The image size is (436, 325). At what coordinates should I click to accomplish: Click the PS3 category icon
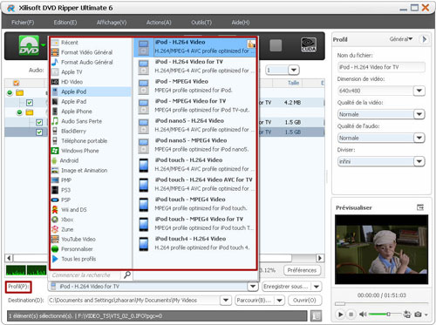pyautogui.click(x=55, y=190)
